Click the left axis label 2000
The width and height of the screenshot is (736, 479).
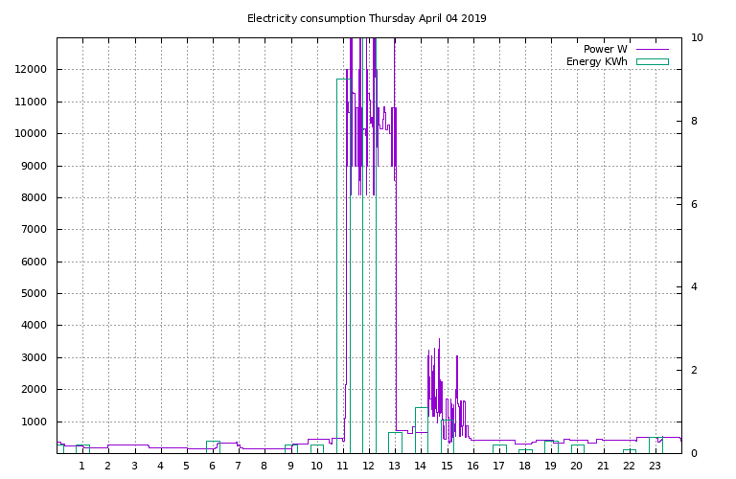[34, 389]
